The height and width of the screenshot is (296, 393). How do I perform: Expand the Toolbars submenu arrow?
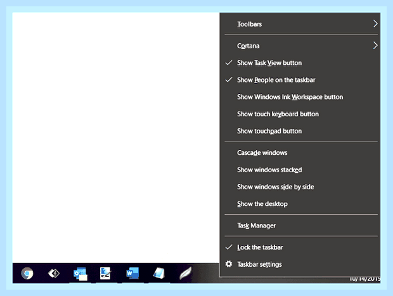click(375, 24)
